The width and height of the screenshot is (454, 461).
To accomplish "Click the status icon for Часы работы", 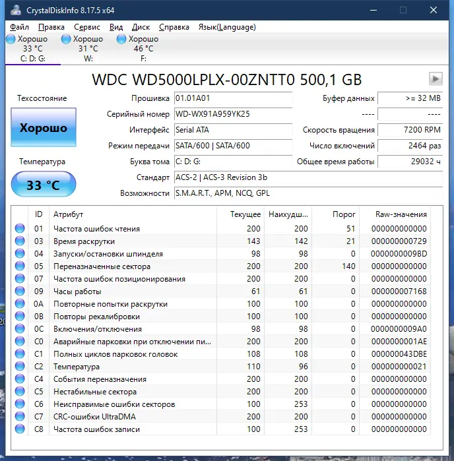I will 20,291.
